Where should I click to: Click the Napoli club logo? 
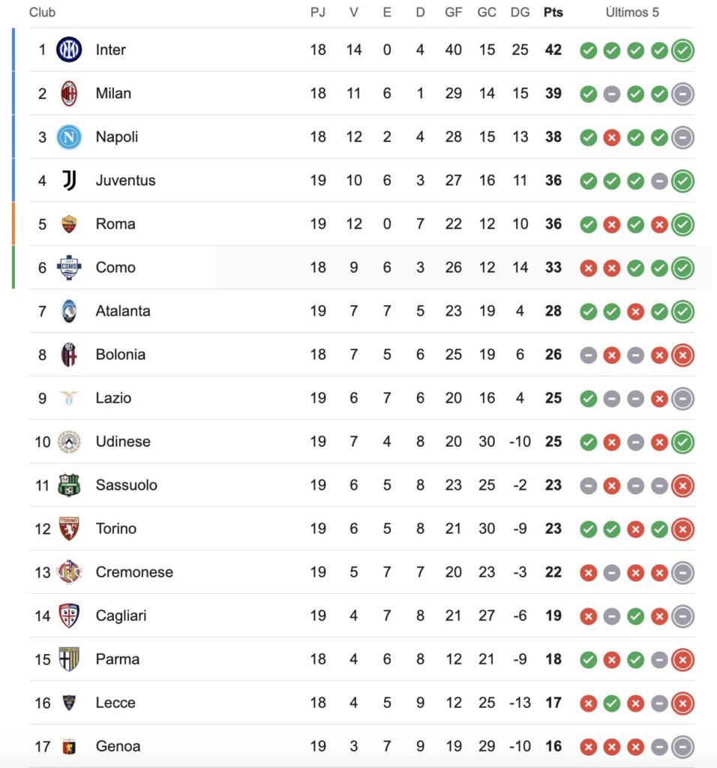[x=69, y=136]
